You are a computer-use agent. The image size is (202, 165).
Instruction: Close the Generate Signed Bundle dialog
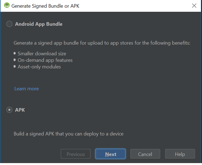click(194, 5)
